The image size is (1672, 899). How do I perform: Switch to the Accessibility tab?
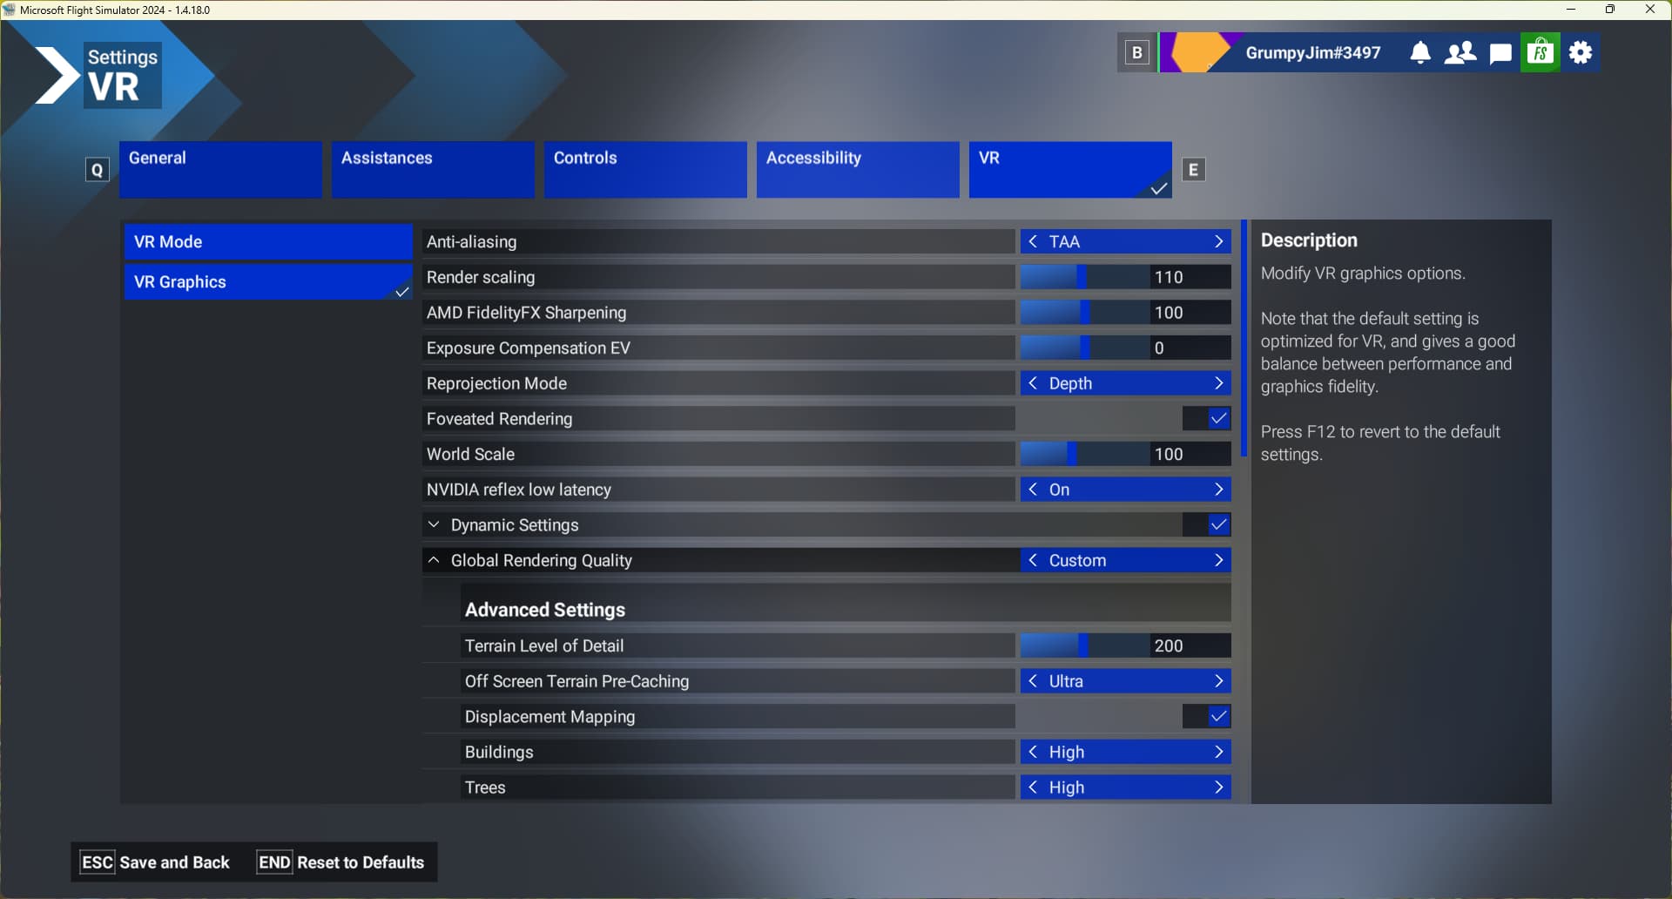point(858,170)
